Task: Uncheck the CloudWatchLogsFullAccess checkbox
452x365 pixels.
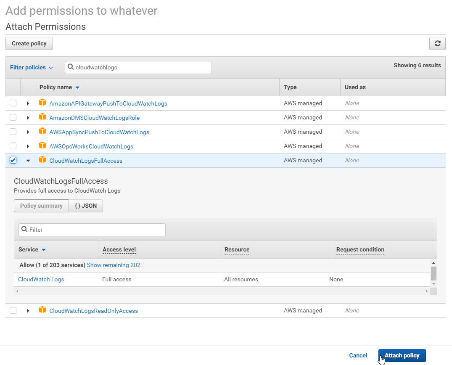Action: (13, 160)
